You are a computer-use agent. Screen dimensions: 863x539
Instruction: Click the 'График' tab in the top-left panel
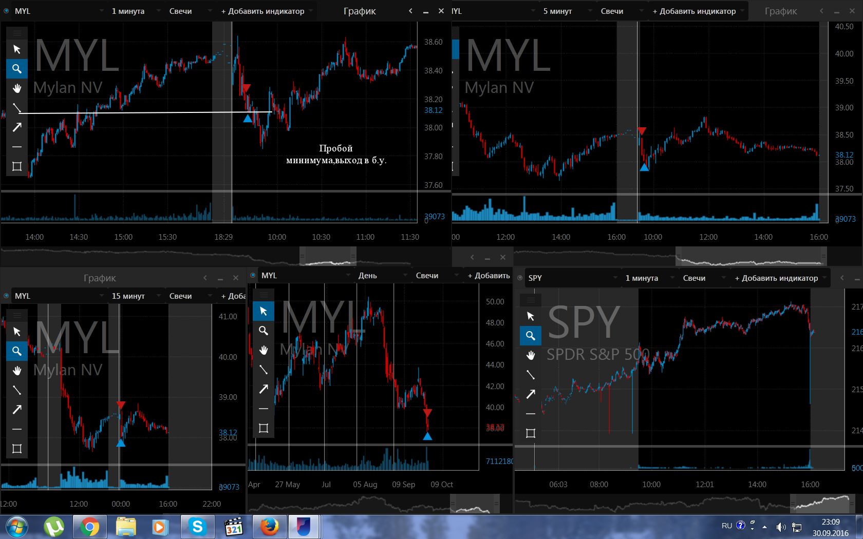[360, 11]
